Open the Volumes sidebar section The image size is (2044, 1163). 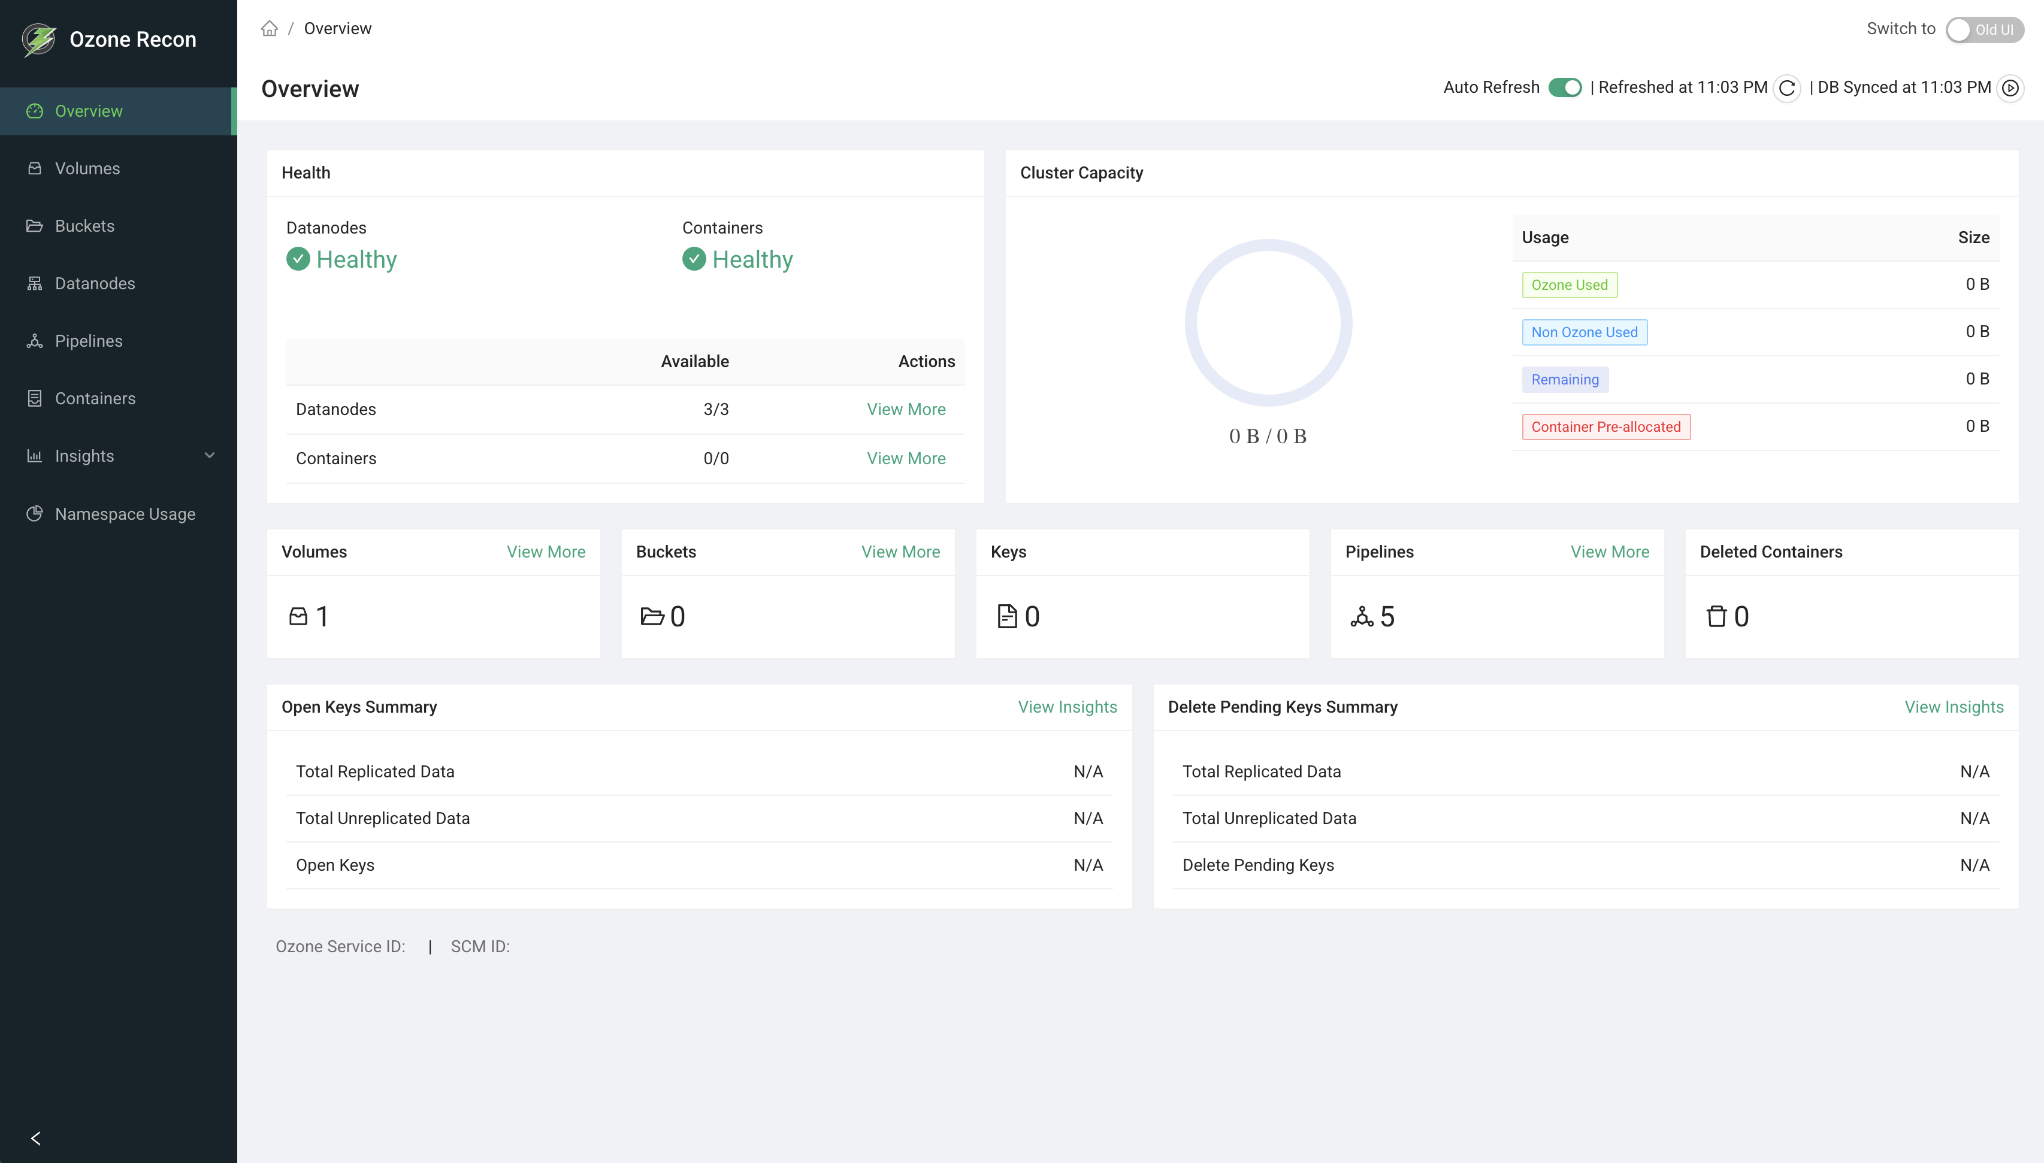click(x=87, y=168)
